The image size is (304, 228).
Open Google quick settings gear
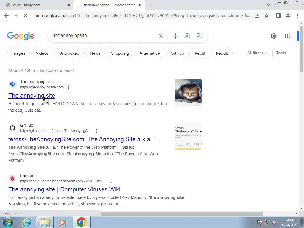click(273, 36)
